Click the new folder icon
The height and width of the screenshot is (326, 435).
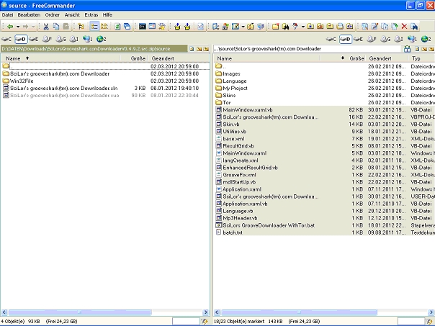point(275,27)
